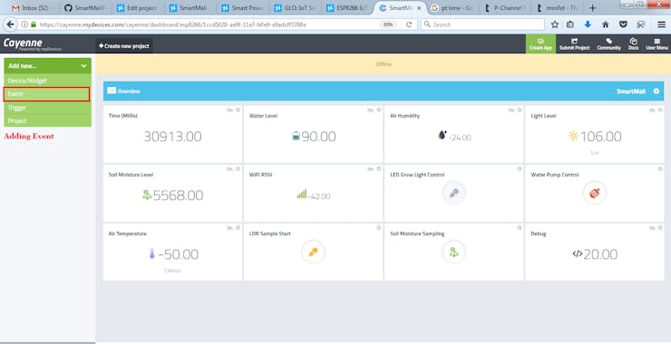Open settings gear of LED Grow Light Control
Viewport: 671px width, 344px height.
pyautogui.click(x=520, y=168)
